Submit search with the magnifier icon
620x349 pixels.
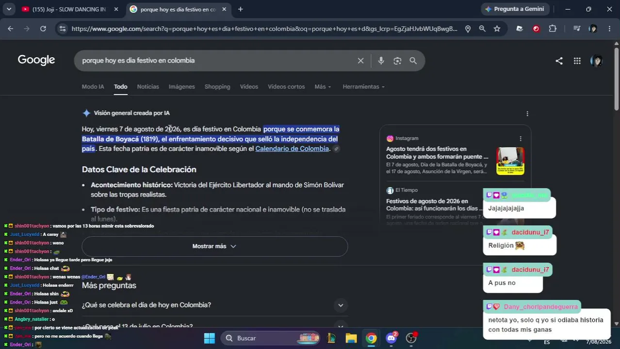tap(413, 61)
